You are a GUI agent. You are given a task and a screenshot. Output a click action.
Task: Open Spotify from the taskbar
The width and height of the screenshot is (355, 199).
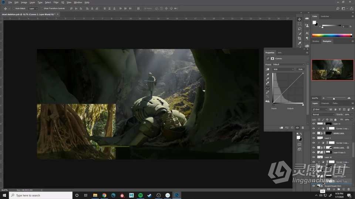tap(141, 195)
